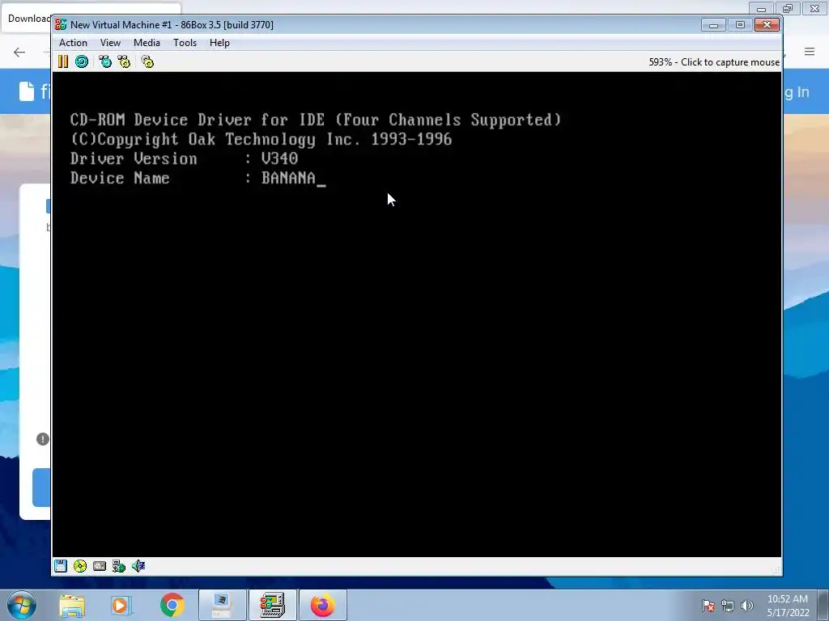The image size is (829, 621).
Task: Click the sound speaker status bar icon
Action: tap(138, 566)
